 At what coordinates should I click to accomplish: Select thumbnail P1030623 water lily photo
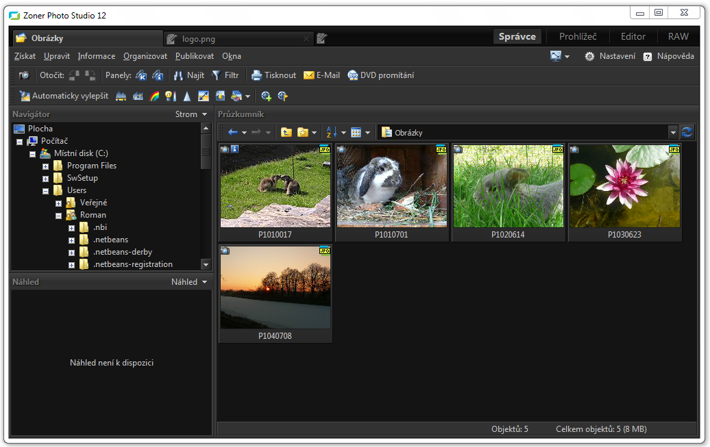coord(625,192)
